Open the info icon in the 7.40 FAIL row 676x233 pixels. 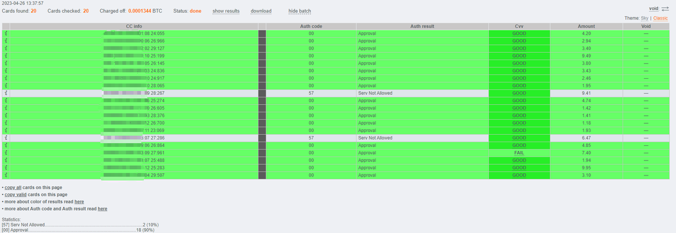6,153
